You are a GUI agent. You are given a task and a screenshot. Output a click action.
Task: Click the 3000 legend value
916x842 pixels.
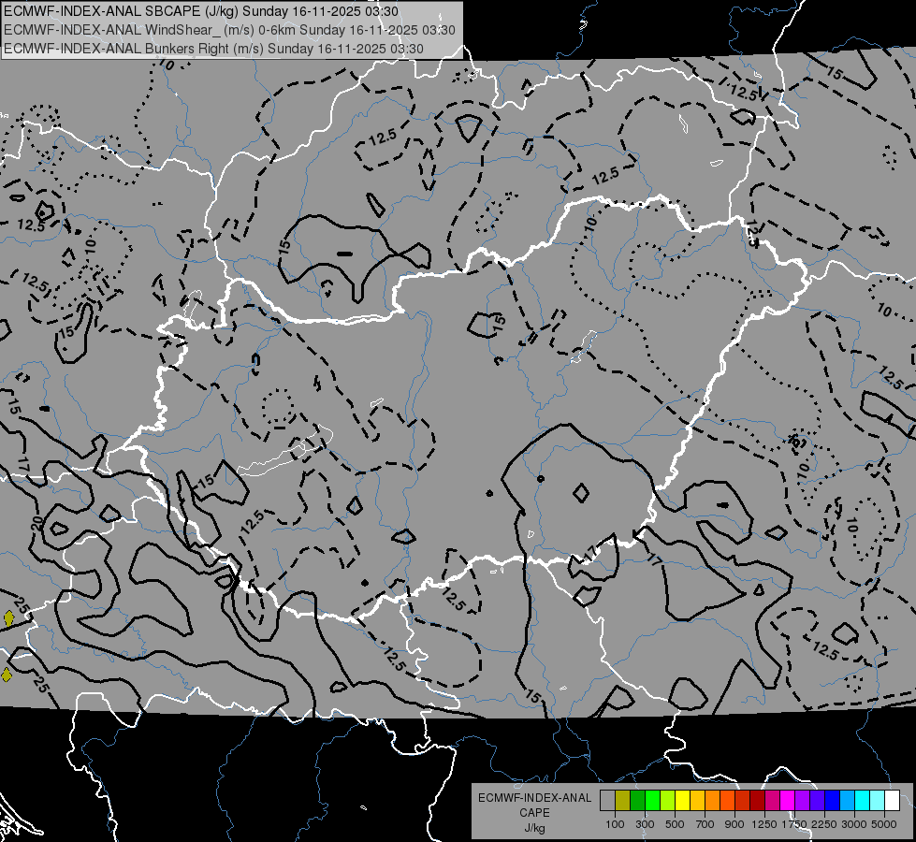pos(854,824)
